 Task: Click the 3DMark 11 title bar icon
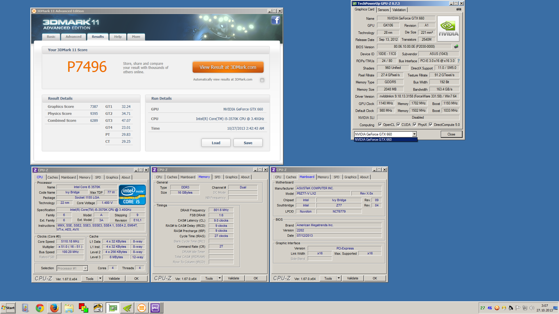pyautogui.click(x=34, y=11)
